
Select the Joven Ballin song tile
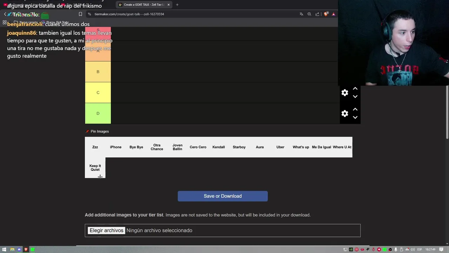pyautogui.click(x=177, y=147)
